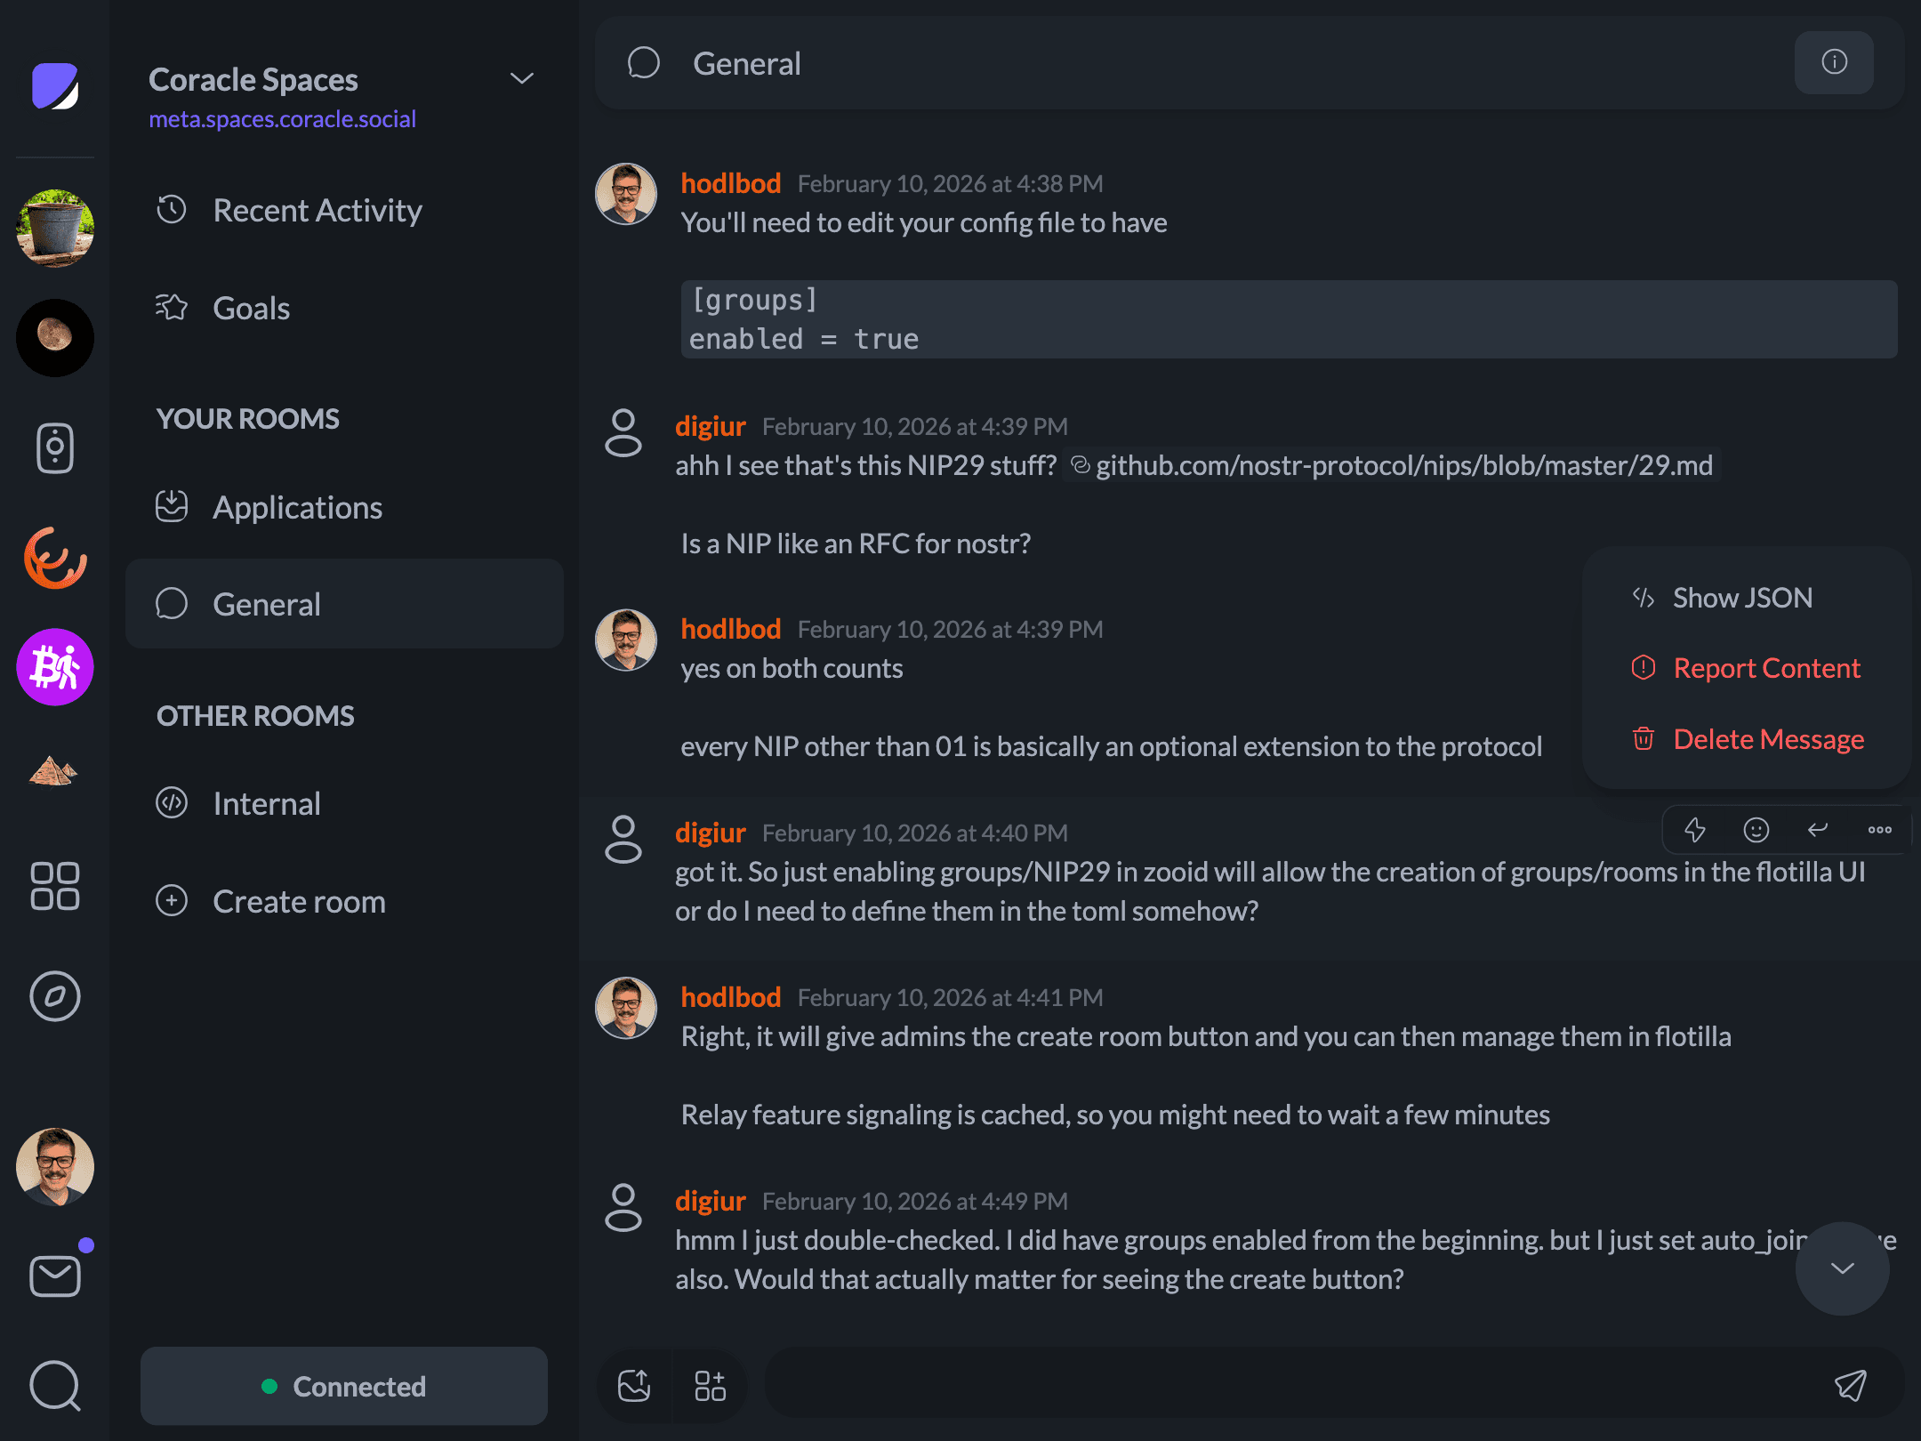Toggle the three-dots message options menu
Image resolution: width=1921 pixels, height=1441 pixels.
pyautogui.click(x=1879, y=830)
